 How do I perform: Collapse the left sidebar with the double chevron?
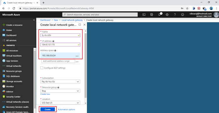(34, 20)
